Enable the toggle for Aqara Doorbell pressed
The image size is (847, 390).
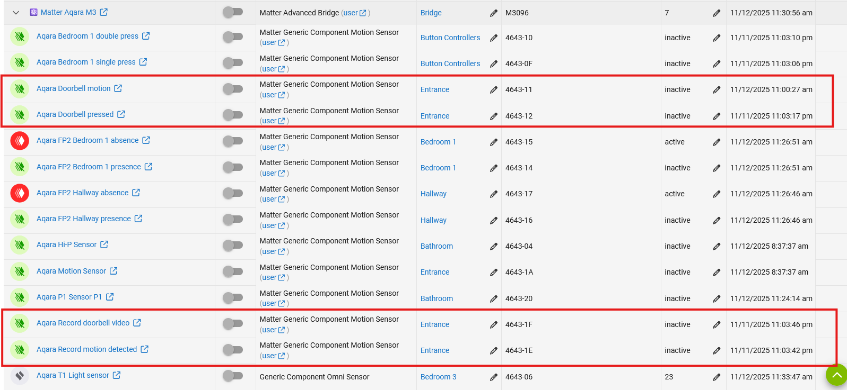pyautogui.click(x=232, y=115)
